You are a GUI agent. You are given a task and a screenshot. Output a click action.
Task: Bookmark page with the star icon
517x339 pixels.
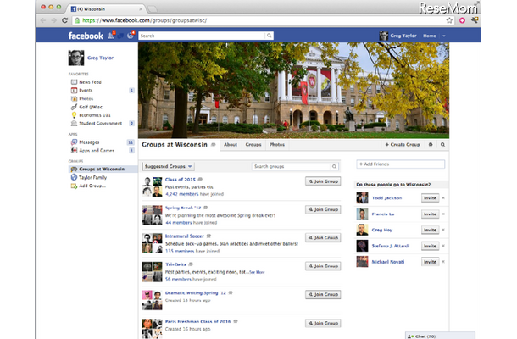(449, 20)
